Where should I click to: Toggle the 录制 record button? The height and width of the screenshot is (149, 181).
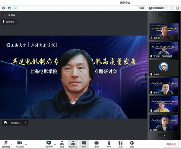click(x=97, y=142)
